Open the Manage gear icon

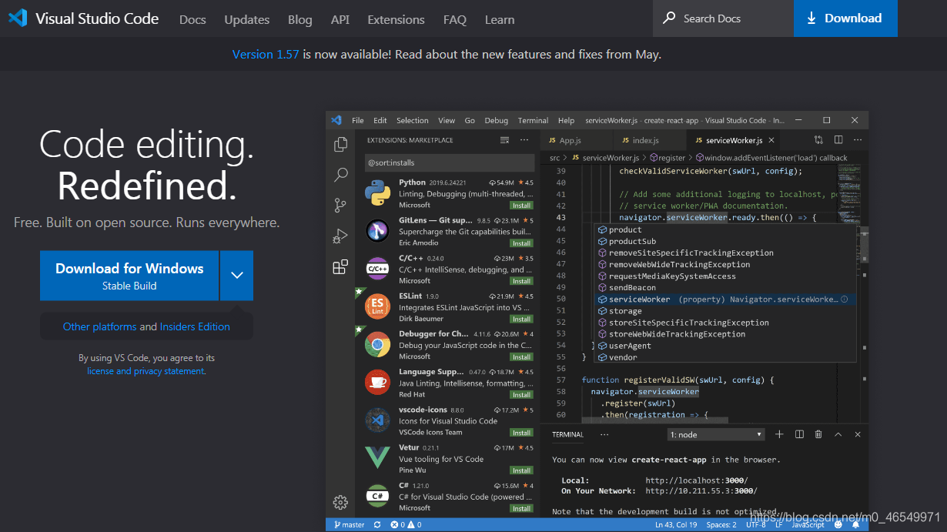click(340, 502)
